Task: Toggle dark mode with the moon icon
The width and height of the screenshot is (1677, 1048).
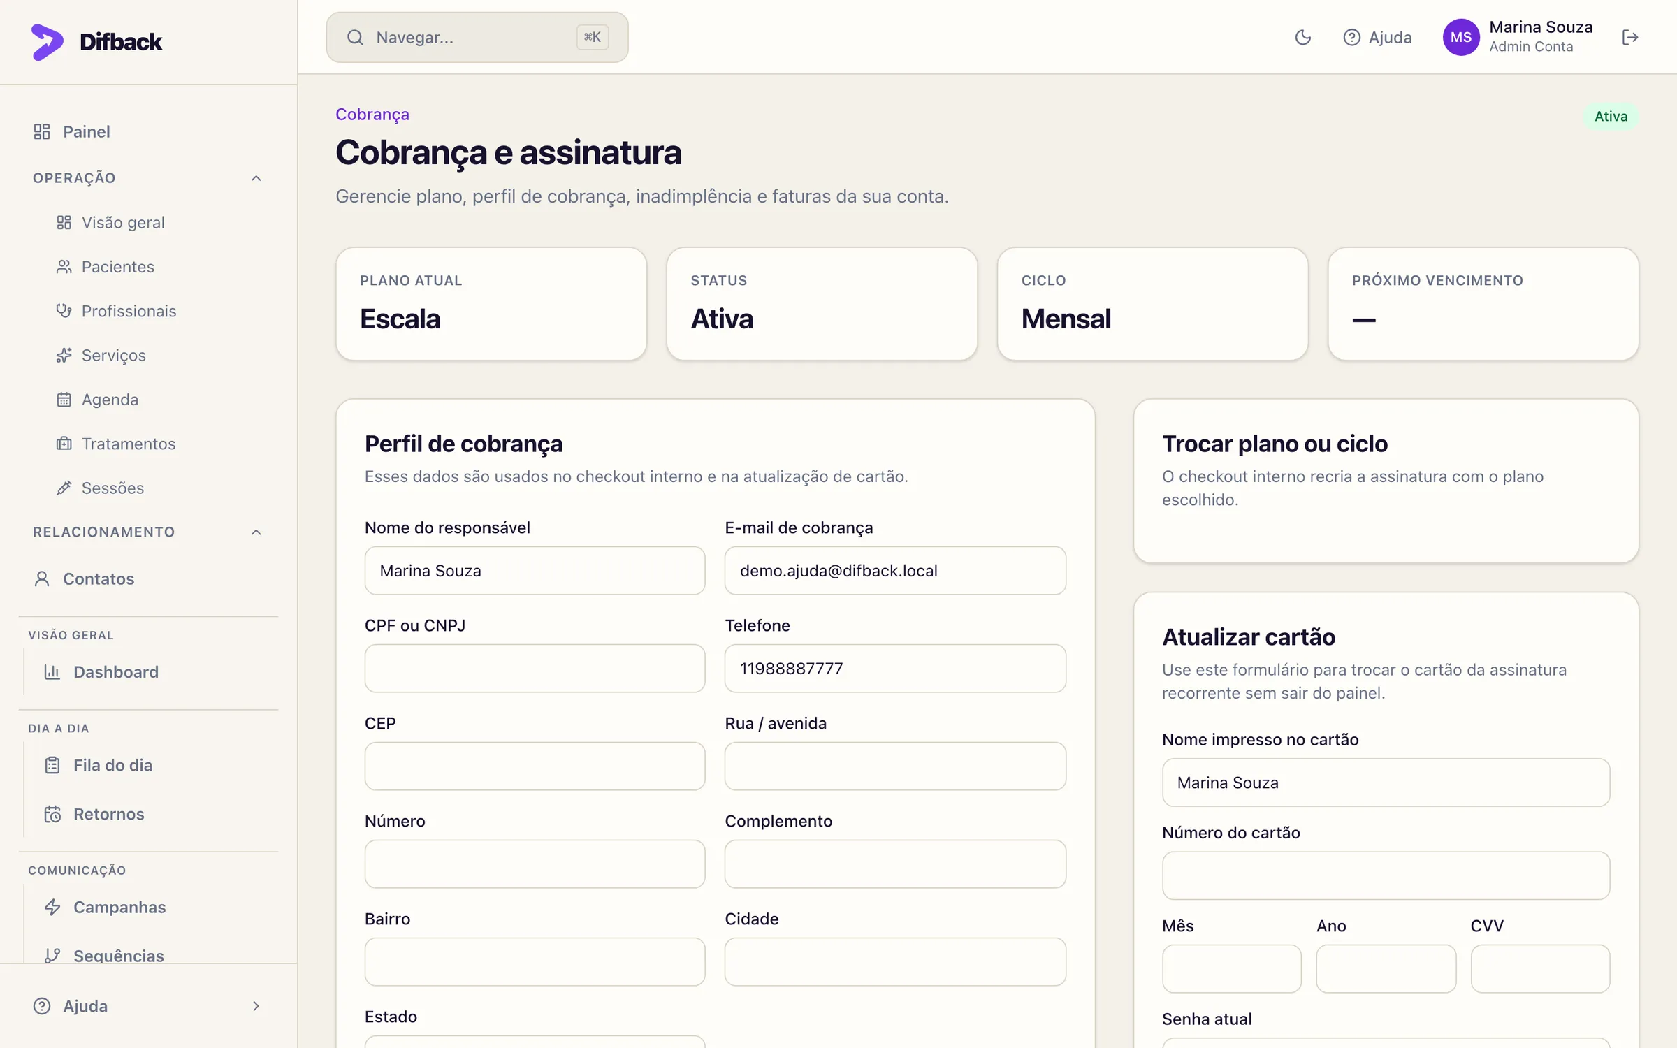Action: (x=1302, y=38)
